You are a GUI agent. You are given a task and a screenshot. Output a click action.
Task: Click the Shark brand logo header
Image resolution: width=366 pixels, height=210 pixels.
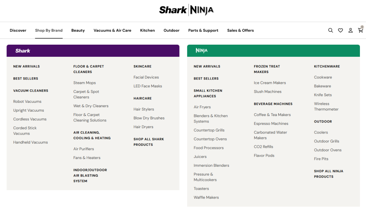point(23,51)
